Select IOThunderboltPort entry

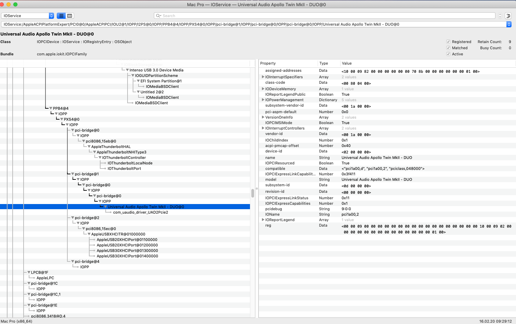pos(124,168)
